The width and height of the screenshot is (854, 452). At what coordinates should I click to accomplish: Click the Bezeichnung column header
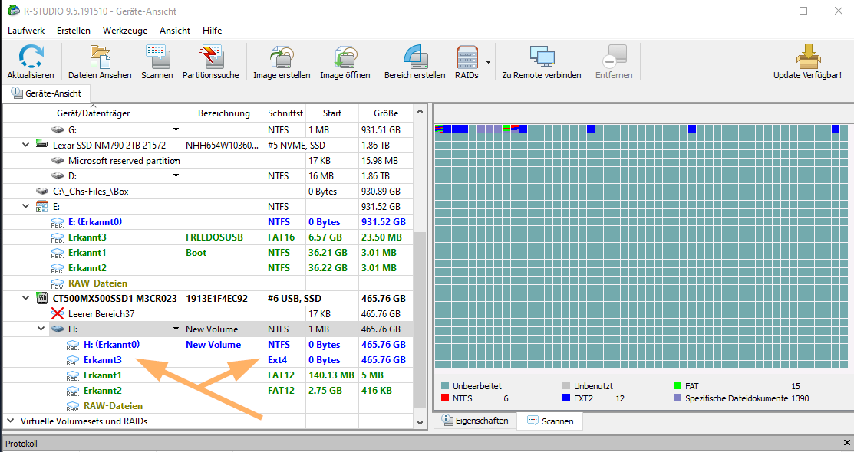(224, 113)
